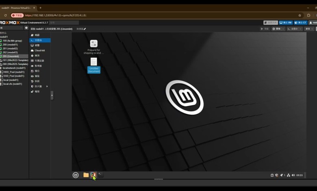Select the 'Prepare for shipping to end' desktop icon
Image resolution: width=317 pixels, height=191 pixels.
93,47
